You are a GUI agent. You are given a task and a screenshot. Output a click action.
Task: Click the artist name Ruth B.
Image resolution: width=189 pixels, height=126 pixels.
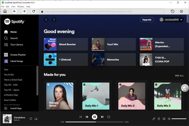pyautogui.click(x=17, y=120)
